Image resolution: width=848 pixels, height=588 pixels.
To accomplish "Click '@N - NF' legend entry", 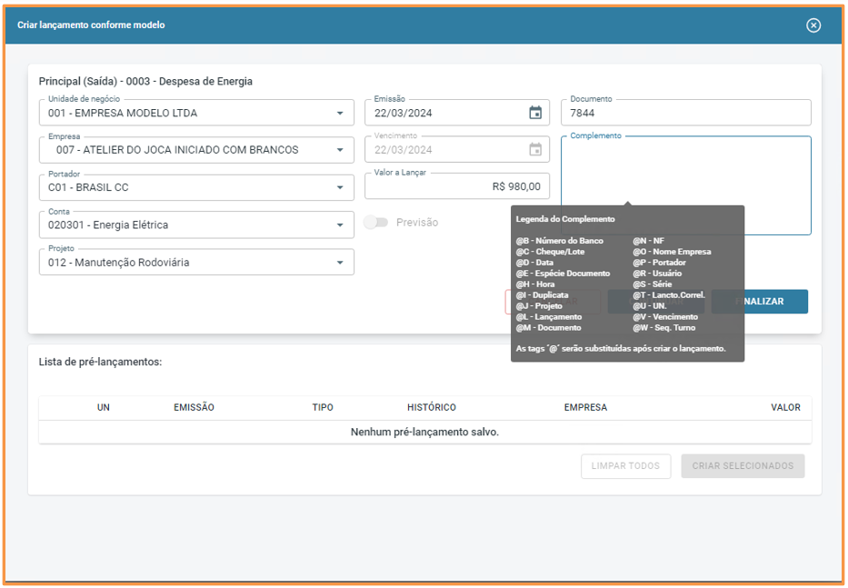I will [x=648, y=241].
